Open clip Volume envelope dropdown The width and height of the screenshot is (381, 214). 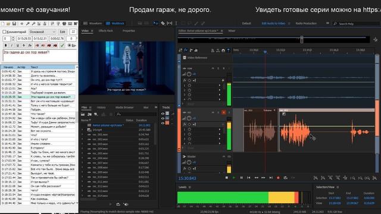point(274,111)
